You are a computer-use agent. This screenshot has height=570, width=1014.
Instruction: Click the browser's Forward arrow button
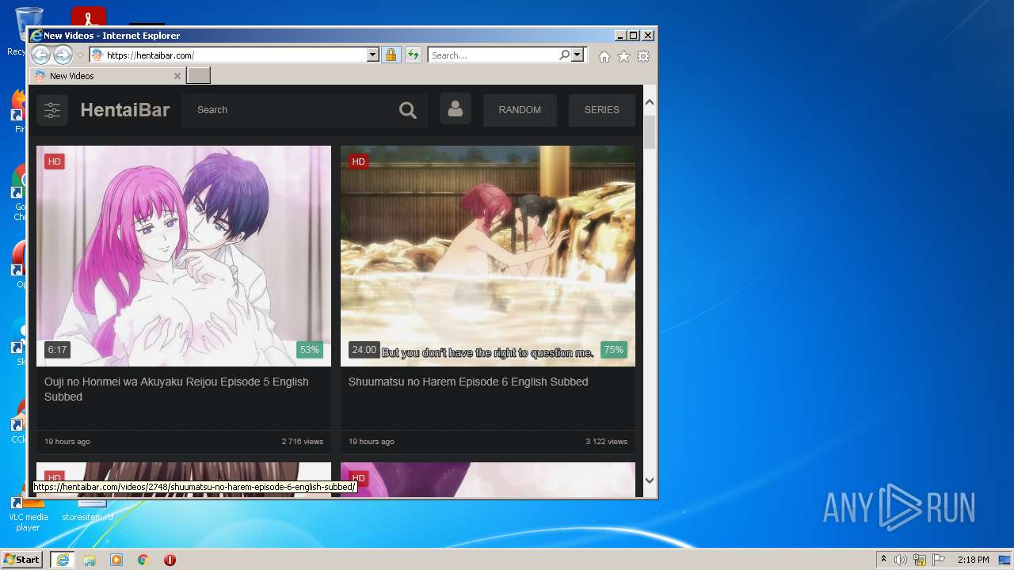(x=63, y=55)
